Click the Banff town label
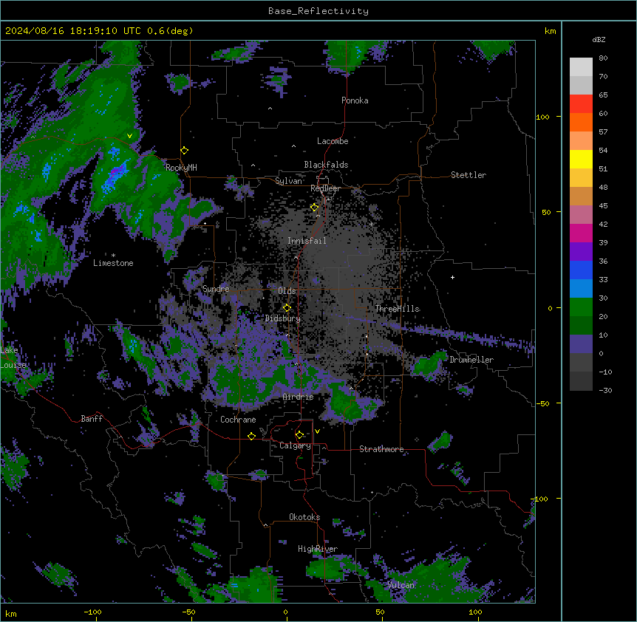637x622 pixels. tap(92, 419)
